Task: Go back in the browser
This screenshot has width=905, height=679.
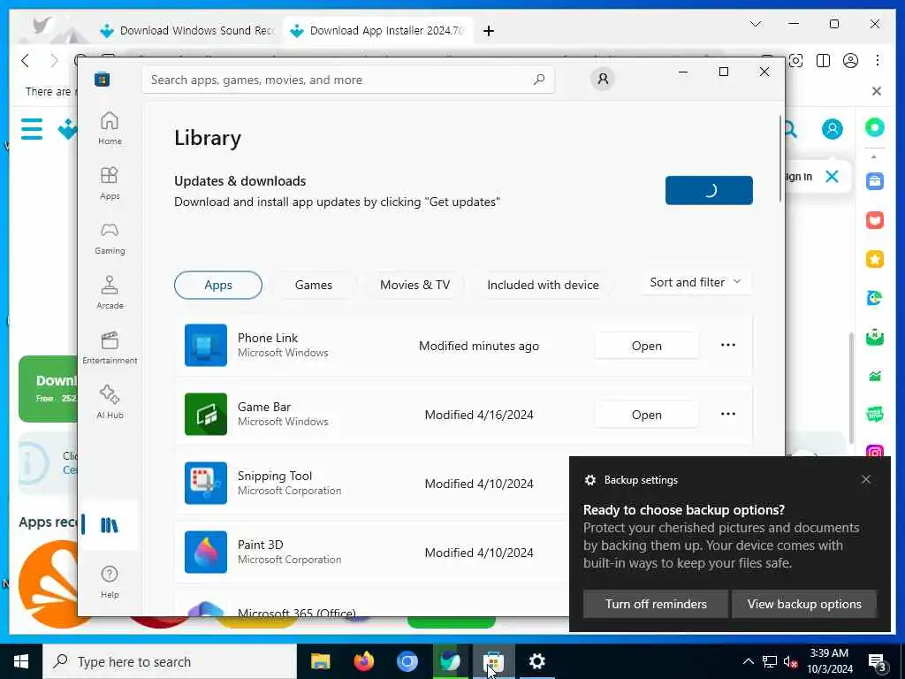Action: coord(25,61)
